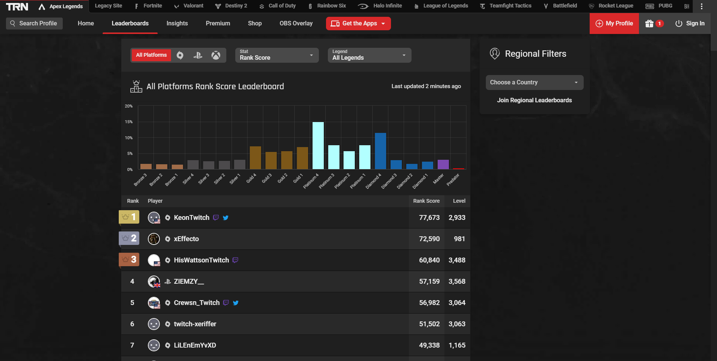Viewport: 717px width, 361px height.
Task: Open the OBS Overlay tab
Action: pos(296,24)
